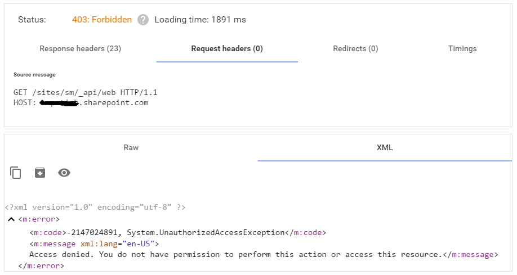Click the xml version declaration line
Image resolution: width=517 pixels, height=275 pixels.
tap(95, 207)
